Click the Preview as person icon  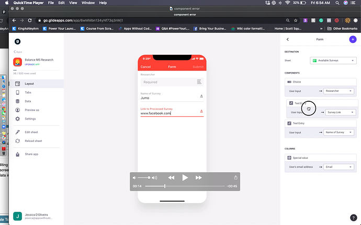(17, 110)
